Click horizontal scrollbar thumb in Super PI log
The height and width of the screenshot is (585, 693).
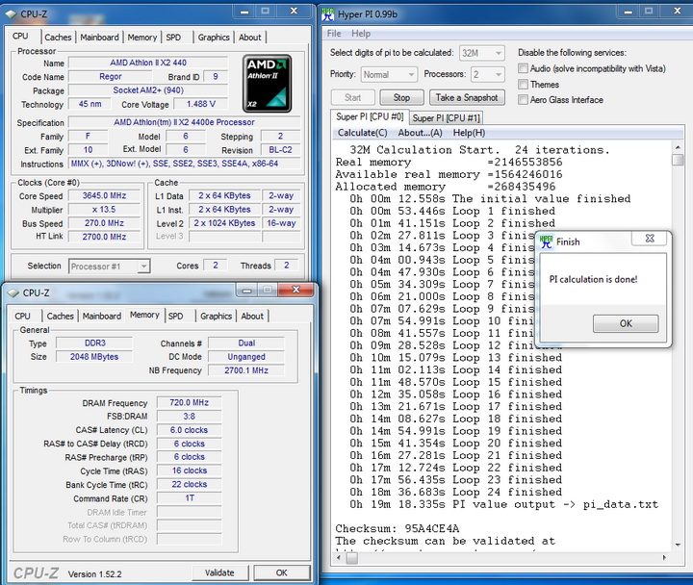[x=352, y=558]
